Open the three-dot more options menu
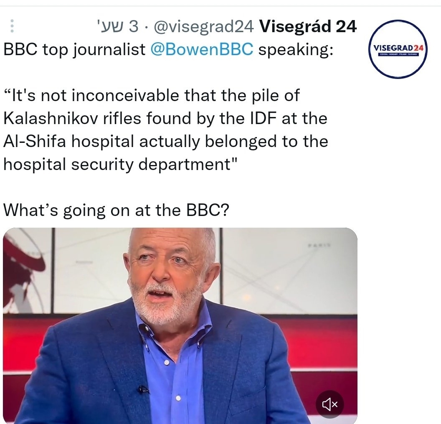Viewport: 441px width, 424px height. pyautogui.click(x=12, y=26)
